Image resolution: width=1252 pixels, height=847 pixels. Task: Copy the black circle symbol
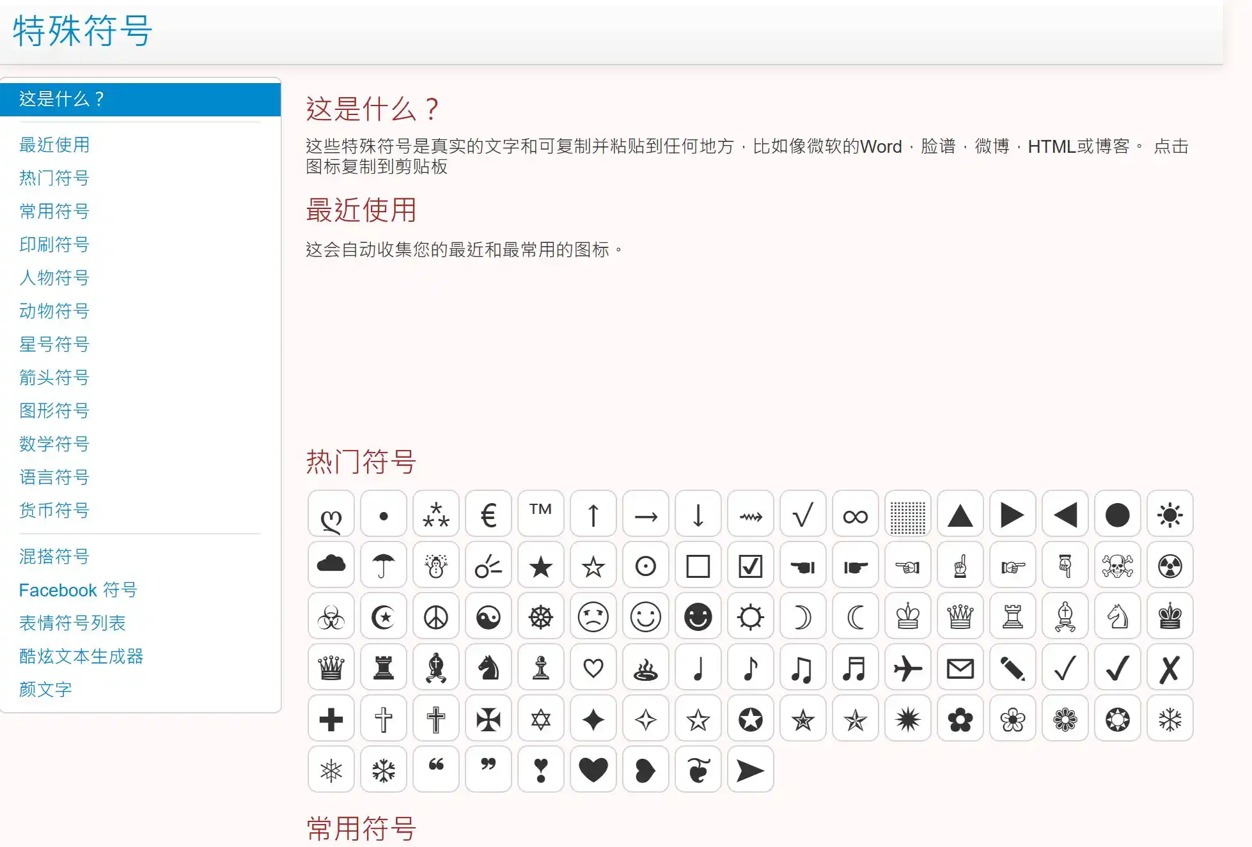(1118, 514)
